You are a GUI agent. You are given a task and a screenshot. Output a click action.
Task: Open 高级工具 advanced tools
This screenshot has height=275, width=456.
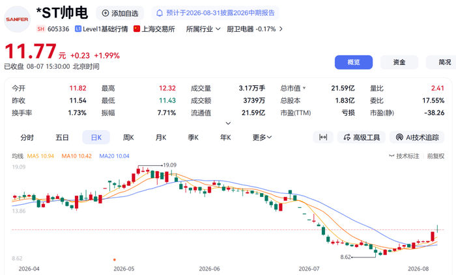point(362,137)
